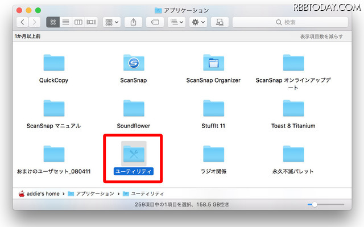Click the QuickCopy file name
The image size is (364, 227).
point(53,80)
